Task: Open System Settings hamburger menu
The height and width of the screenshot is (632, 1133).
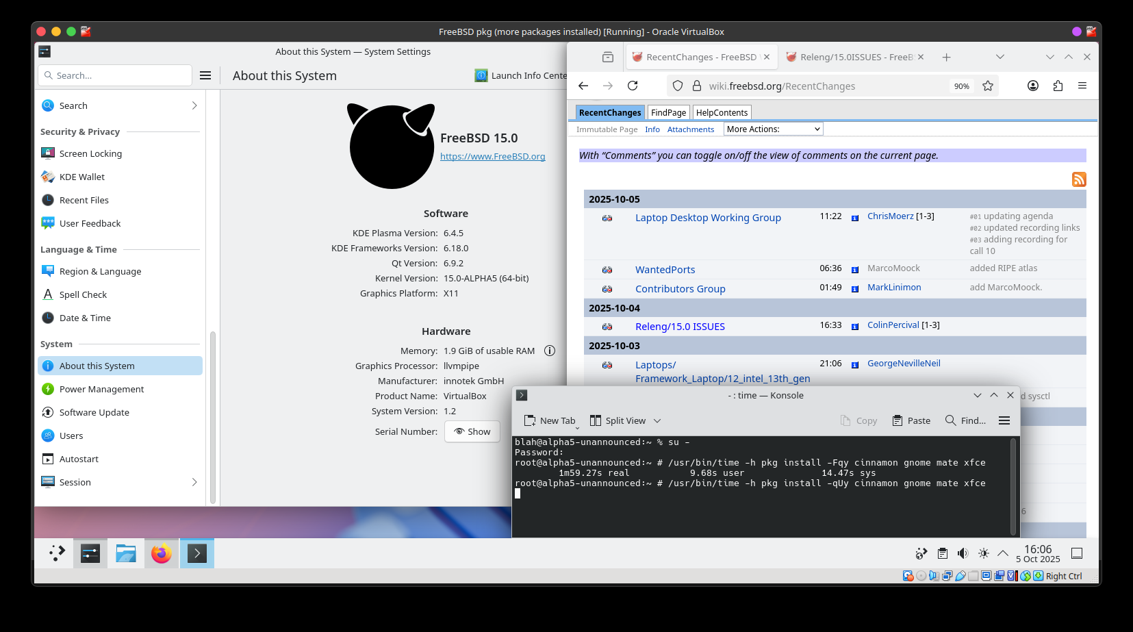Action: point(205,75)
